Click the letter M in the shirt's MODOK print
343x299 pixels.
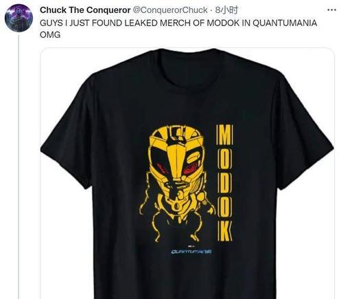pos(224,135)
